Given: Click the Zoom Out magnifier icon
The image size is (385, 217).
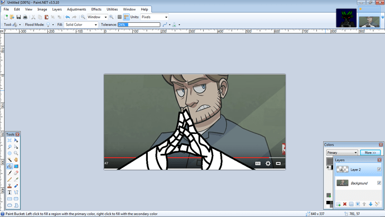Looking at the screenshot, I should 83,17.
